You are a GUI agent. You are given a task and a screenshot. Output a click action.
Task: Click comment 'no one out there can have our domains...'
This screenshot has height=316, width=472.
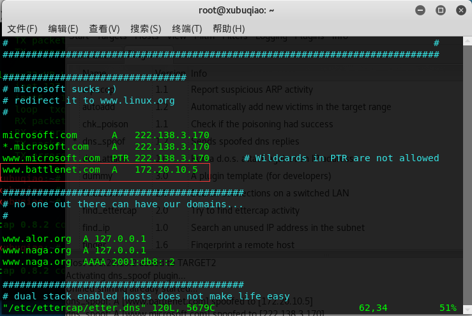pyautogui.click(x=128, y=204)
